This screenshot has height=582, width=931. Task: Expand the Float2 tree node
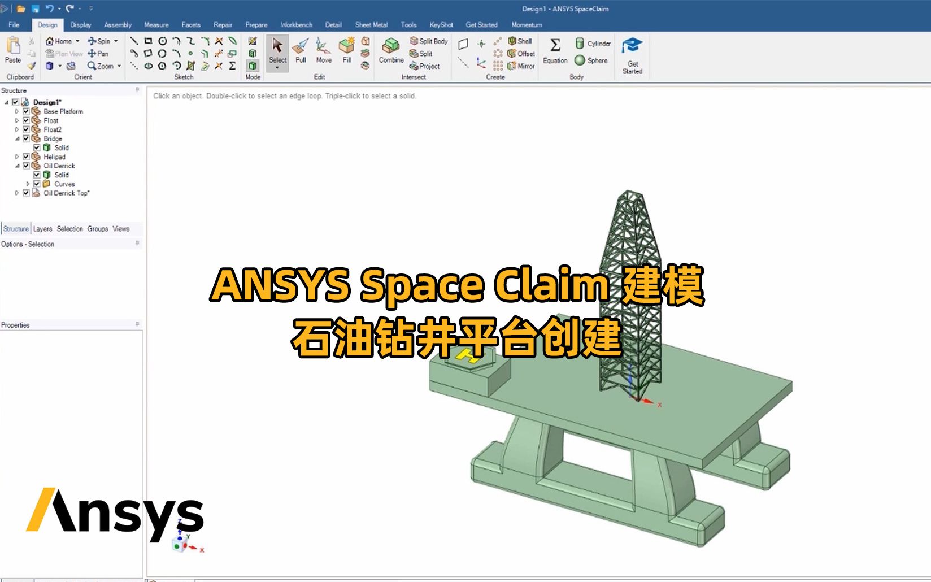(17, 129)
